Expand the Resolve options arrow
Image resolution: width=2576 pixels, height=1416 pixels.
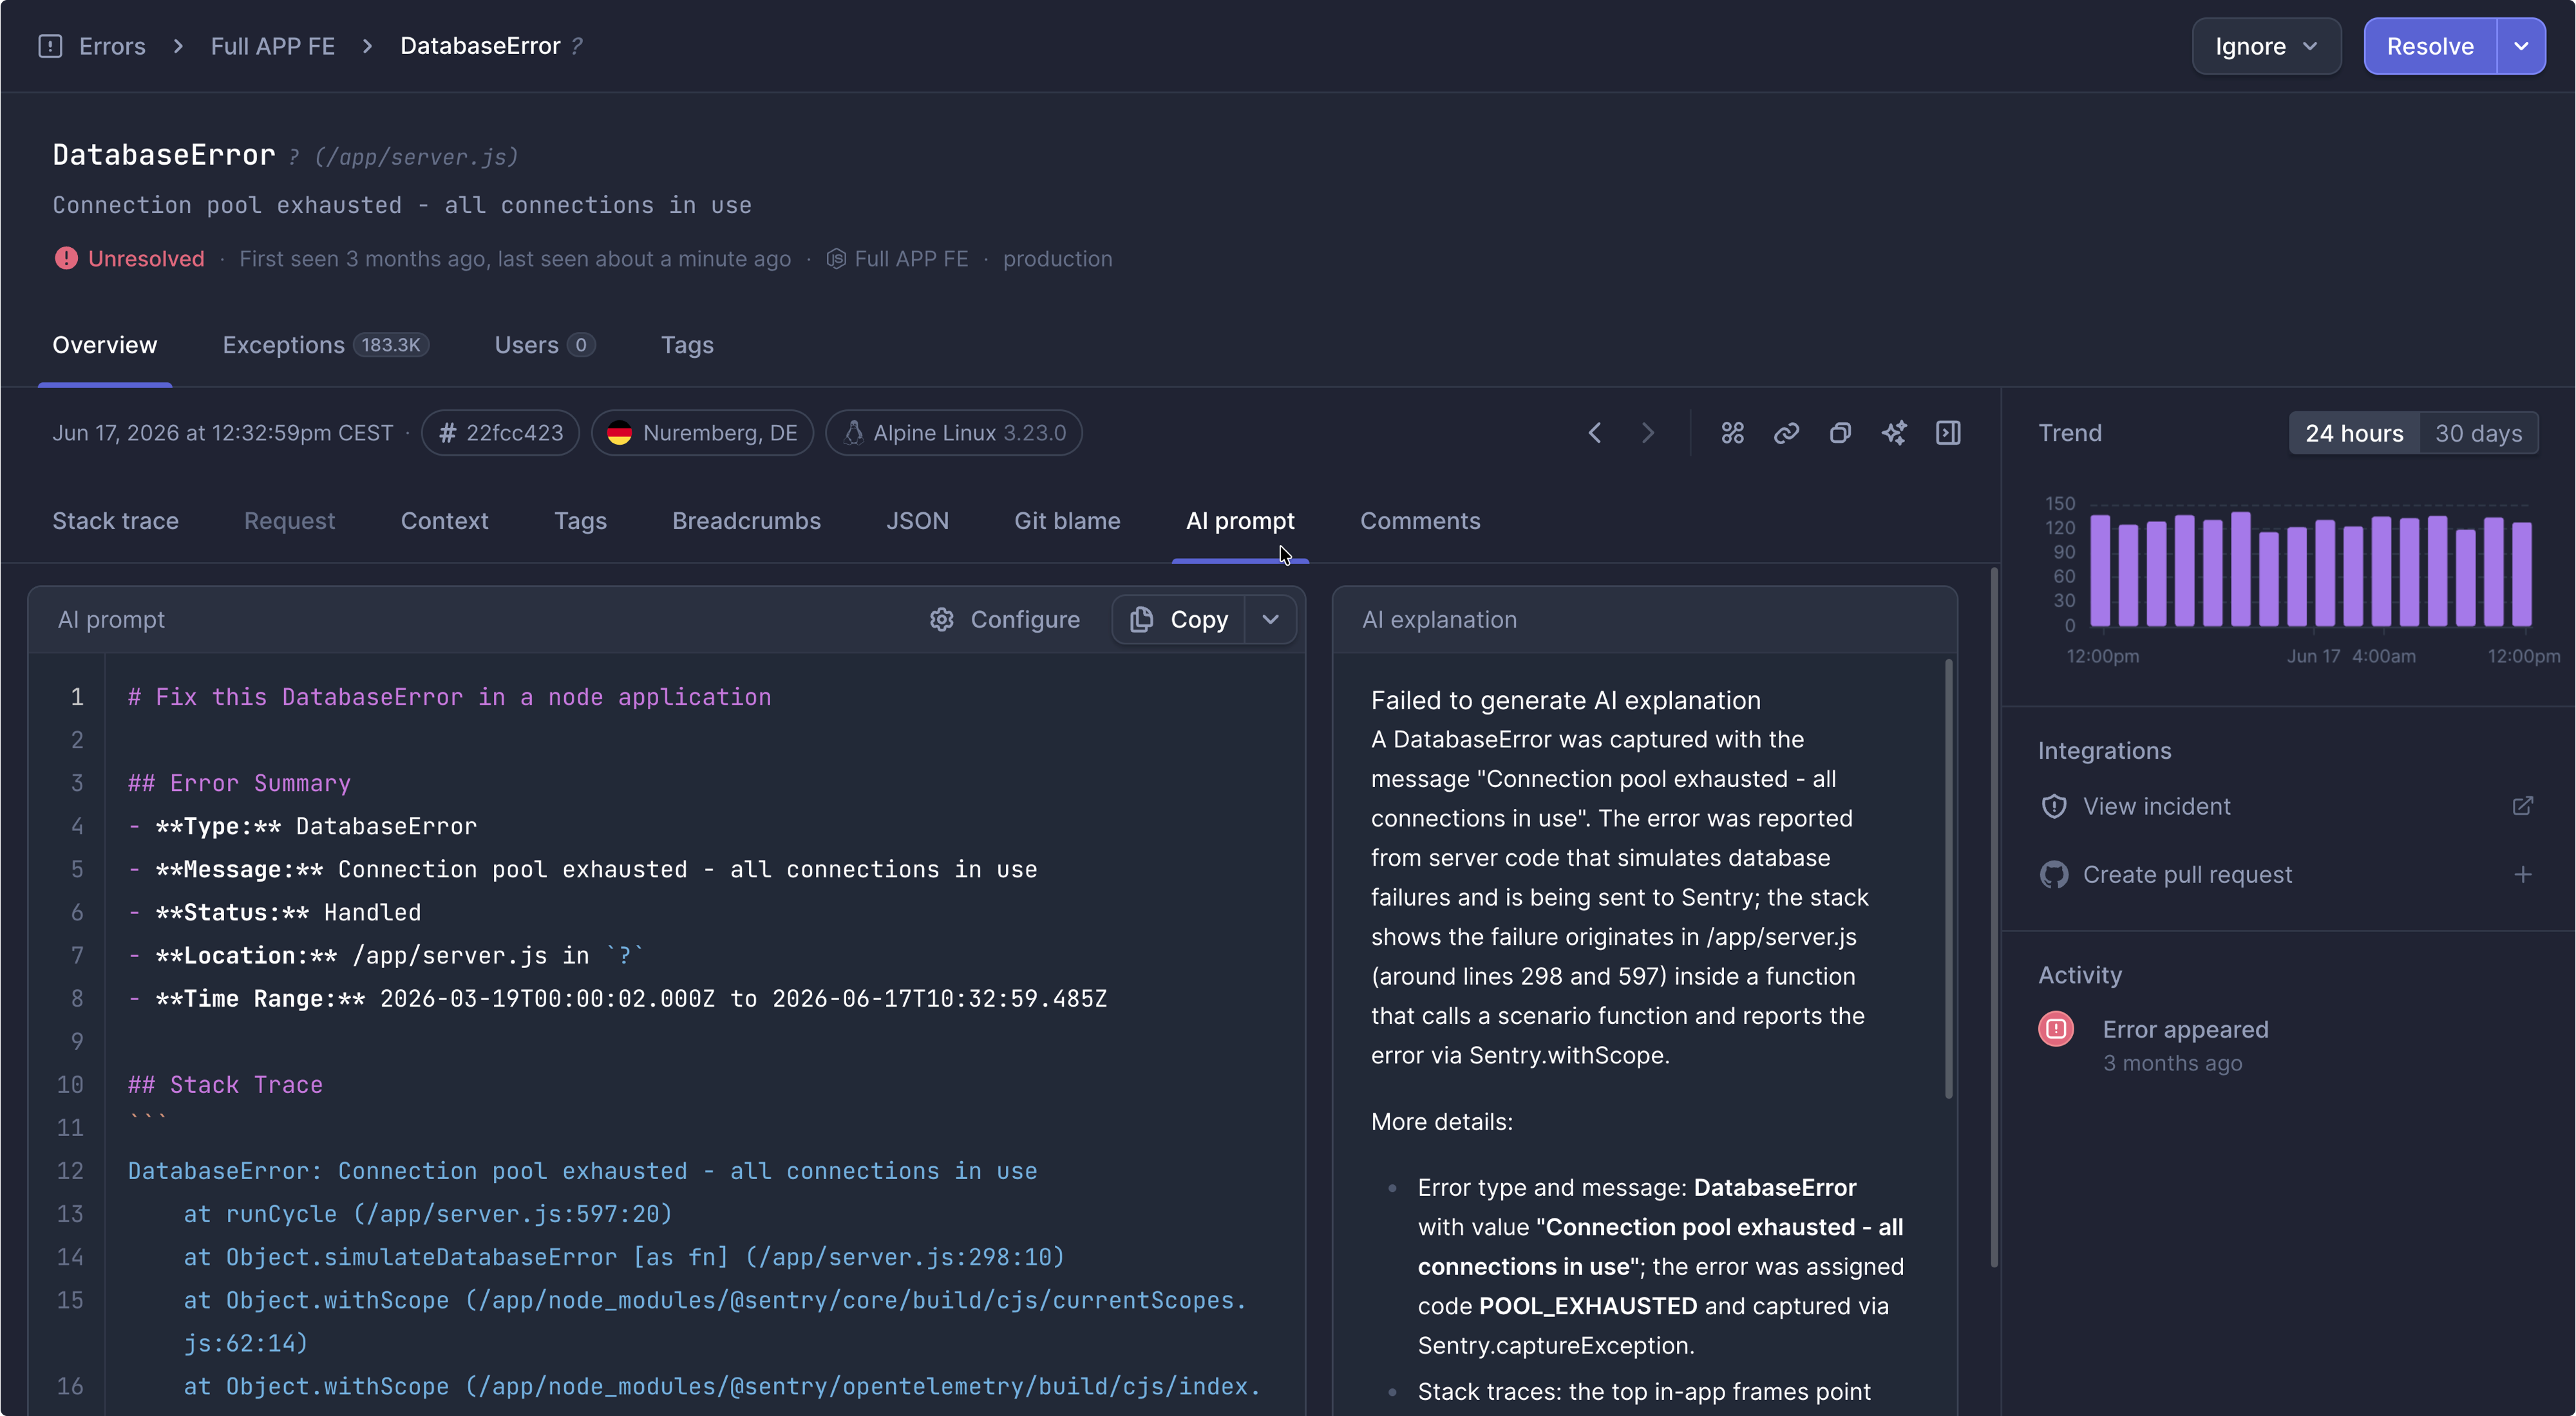click(x=2521, y=46)
